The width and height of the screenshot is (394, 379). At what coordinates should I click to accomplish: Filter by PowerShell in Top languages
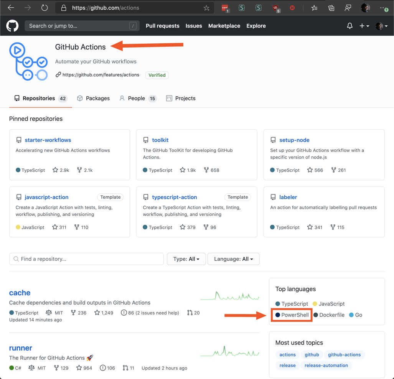pos(292,315)
